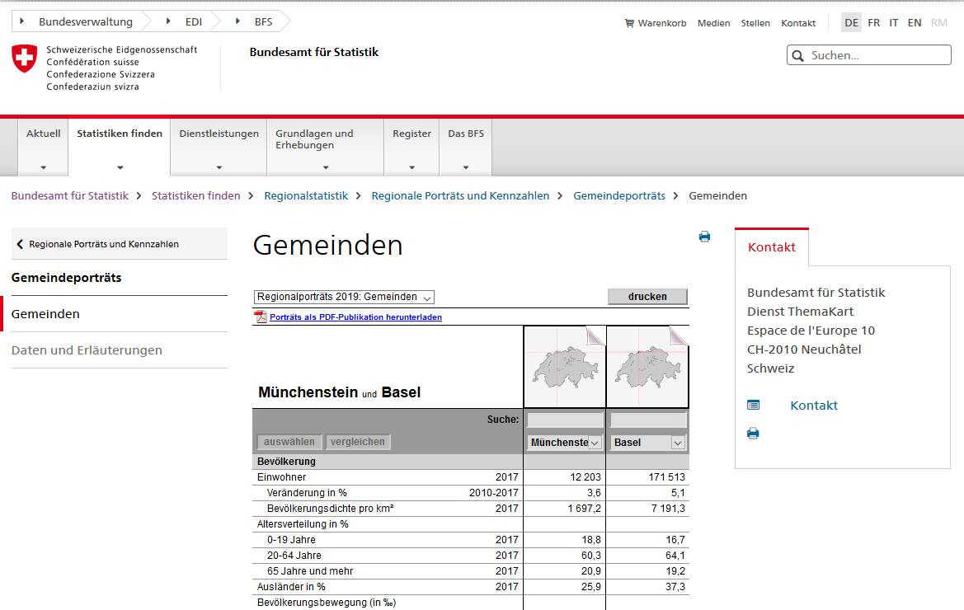Switch language to FR
964x610 pixels.
(x=873, y=23)
